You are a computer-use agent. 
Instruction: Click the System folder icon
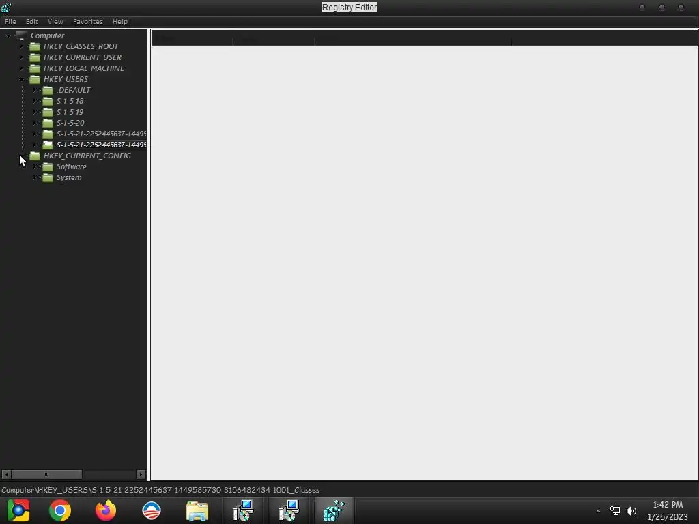(x=48, y=177)
